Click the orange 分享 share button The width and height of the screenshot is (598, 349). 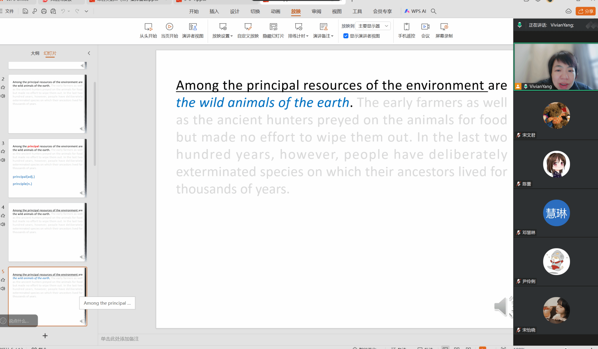pos(585,11)
